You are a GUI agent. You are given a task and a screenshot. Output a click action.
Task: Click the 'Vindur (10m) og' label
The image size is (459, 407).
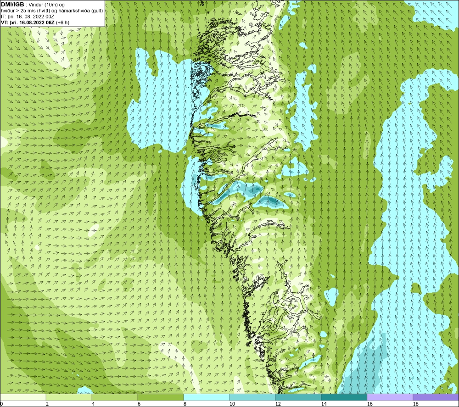(x=46, y=5)
